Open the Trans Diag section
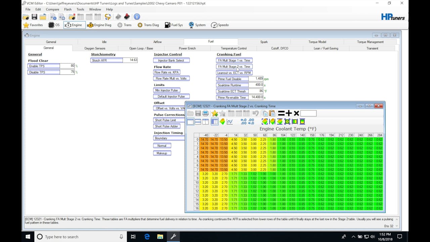The height and width of the screenshot is (242, 430). (x=148, y=25)
